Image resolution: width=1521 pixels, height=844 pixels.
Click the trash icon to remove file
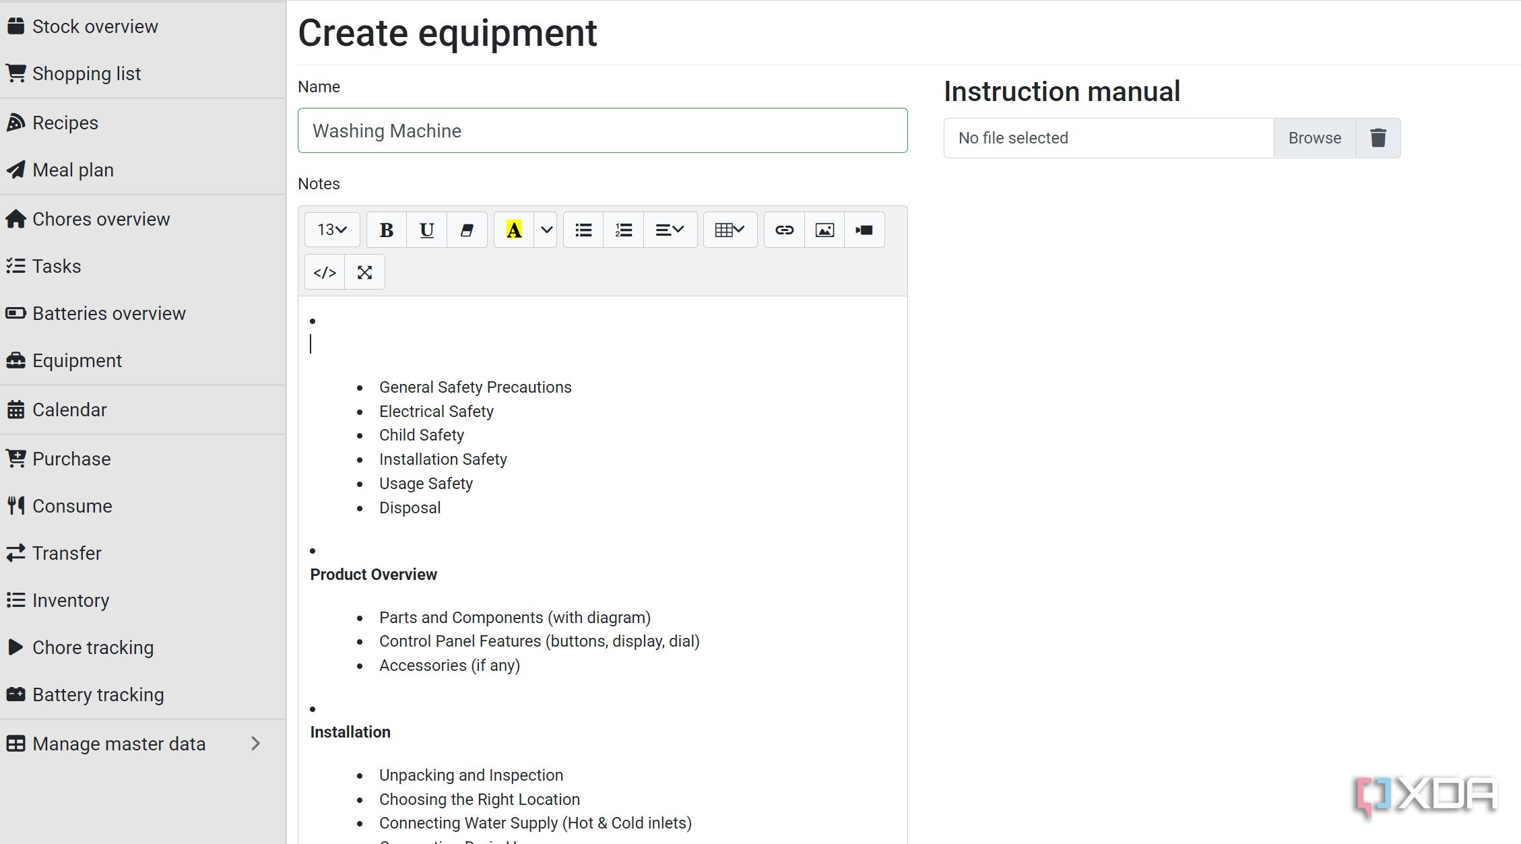pos(1378,138)
